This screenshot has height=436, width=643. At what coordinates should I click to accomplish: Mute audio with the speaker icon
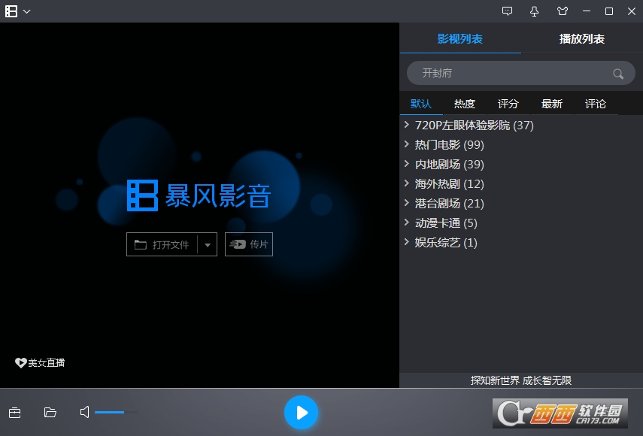(x=85, y=412)
